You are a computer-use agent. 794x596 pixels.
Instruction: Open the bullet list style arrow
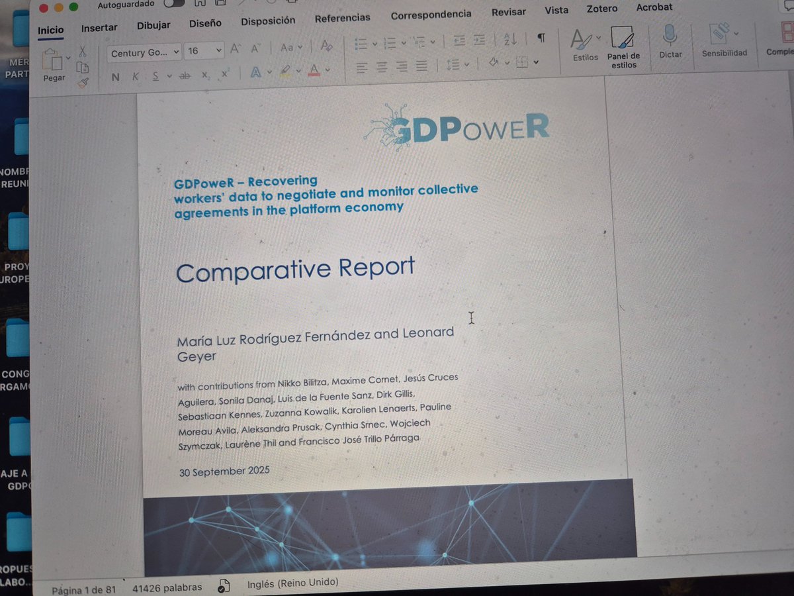[x=374, y=44]
